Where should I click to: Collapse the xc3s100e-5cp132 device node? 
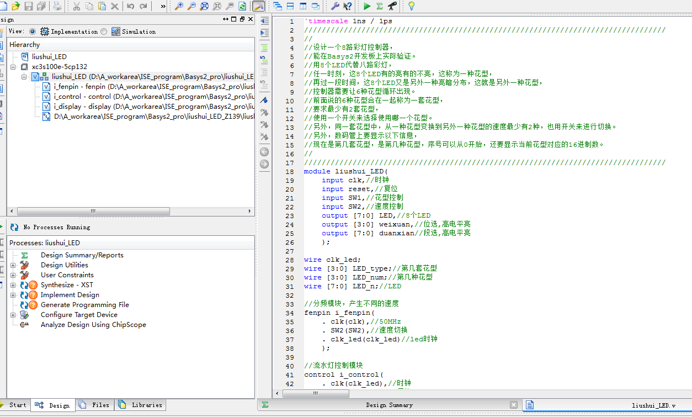(x=13, y=67)
